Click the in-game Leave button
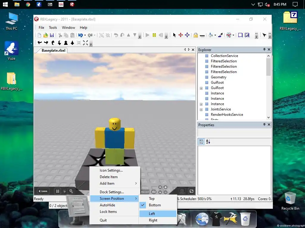 (43, 191)
